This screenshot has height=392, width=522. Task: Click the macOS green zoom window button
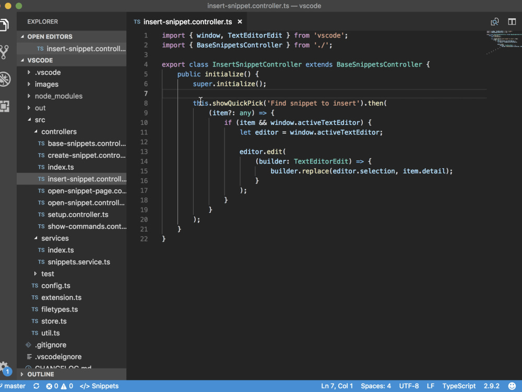tap(19, 6)
